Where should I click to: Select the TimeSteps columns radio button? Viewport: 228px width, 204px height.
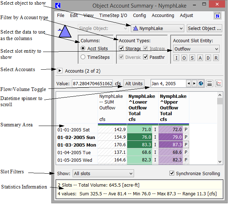(x=83, y=57)
